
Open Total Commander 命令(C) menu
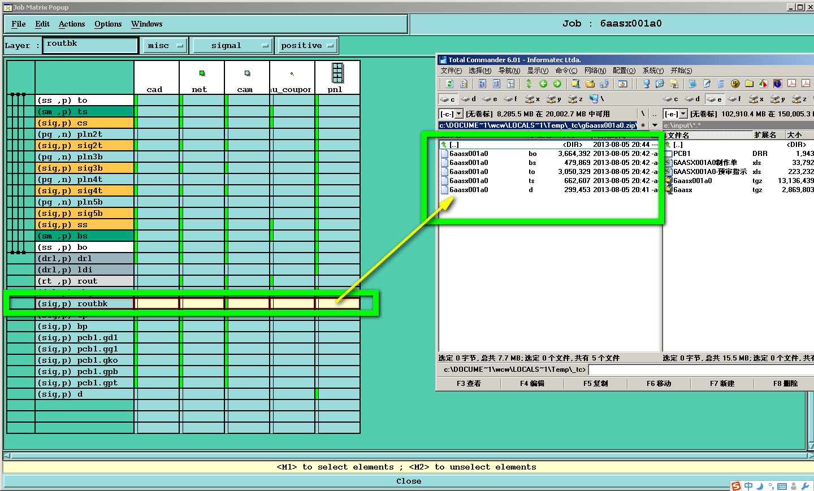(566, 71)
